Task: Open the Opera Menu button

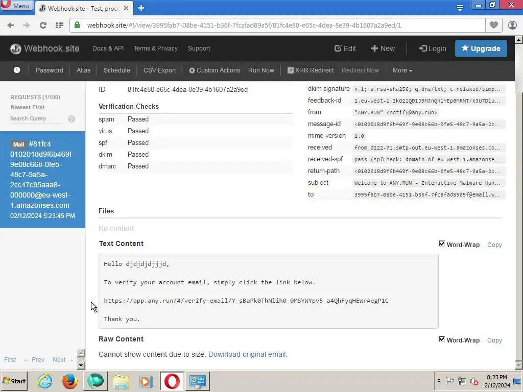Action: tap(17, 6)
